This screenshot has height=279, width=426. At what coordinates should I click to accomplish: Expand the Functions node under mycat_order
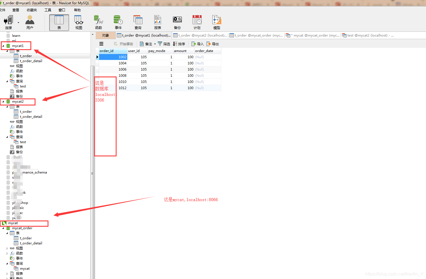(x=7, y=253)
